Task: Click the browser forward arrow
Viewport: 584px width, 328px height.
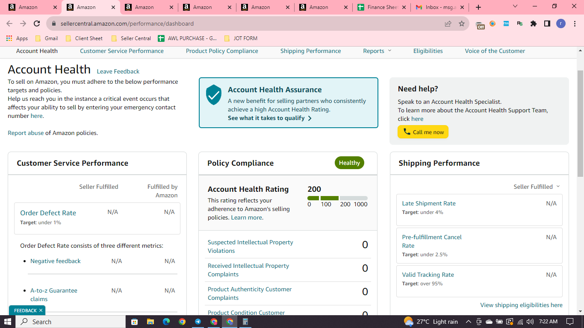Action: [23, 24]
